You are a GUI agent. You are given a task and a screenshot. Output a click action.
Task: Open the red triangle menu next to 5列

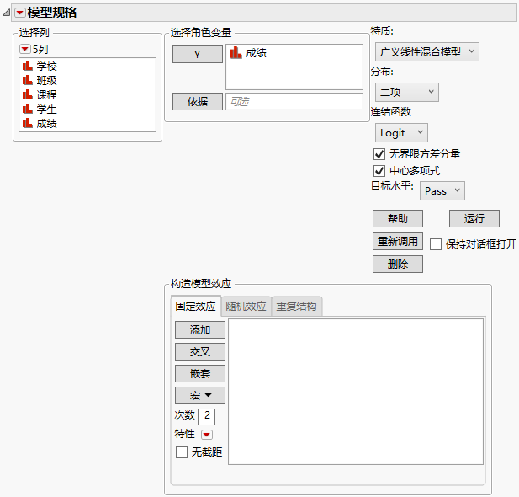tap(25, 49)
